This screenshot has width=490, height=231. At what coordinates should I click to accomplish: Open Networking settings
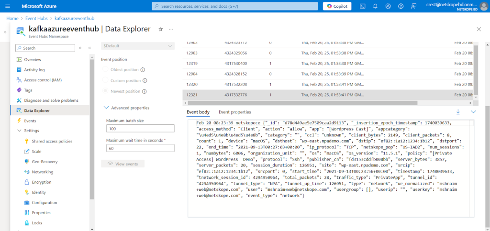(43, 172)
